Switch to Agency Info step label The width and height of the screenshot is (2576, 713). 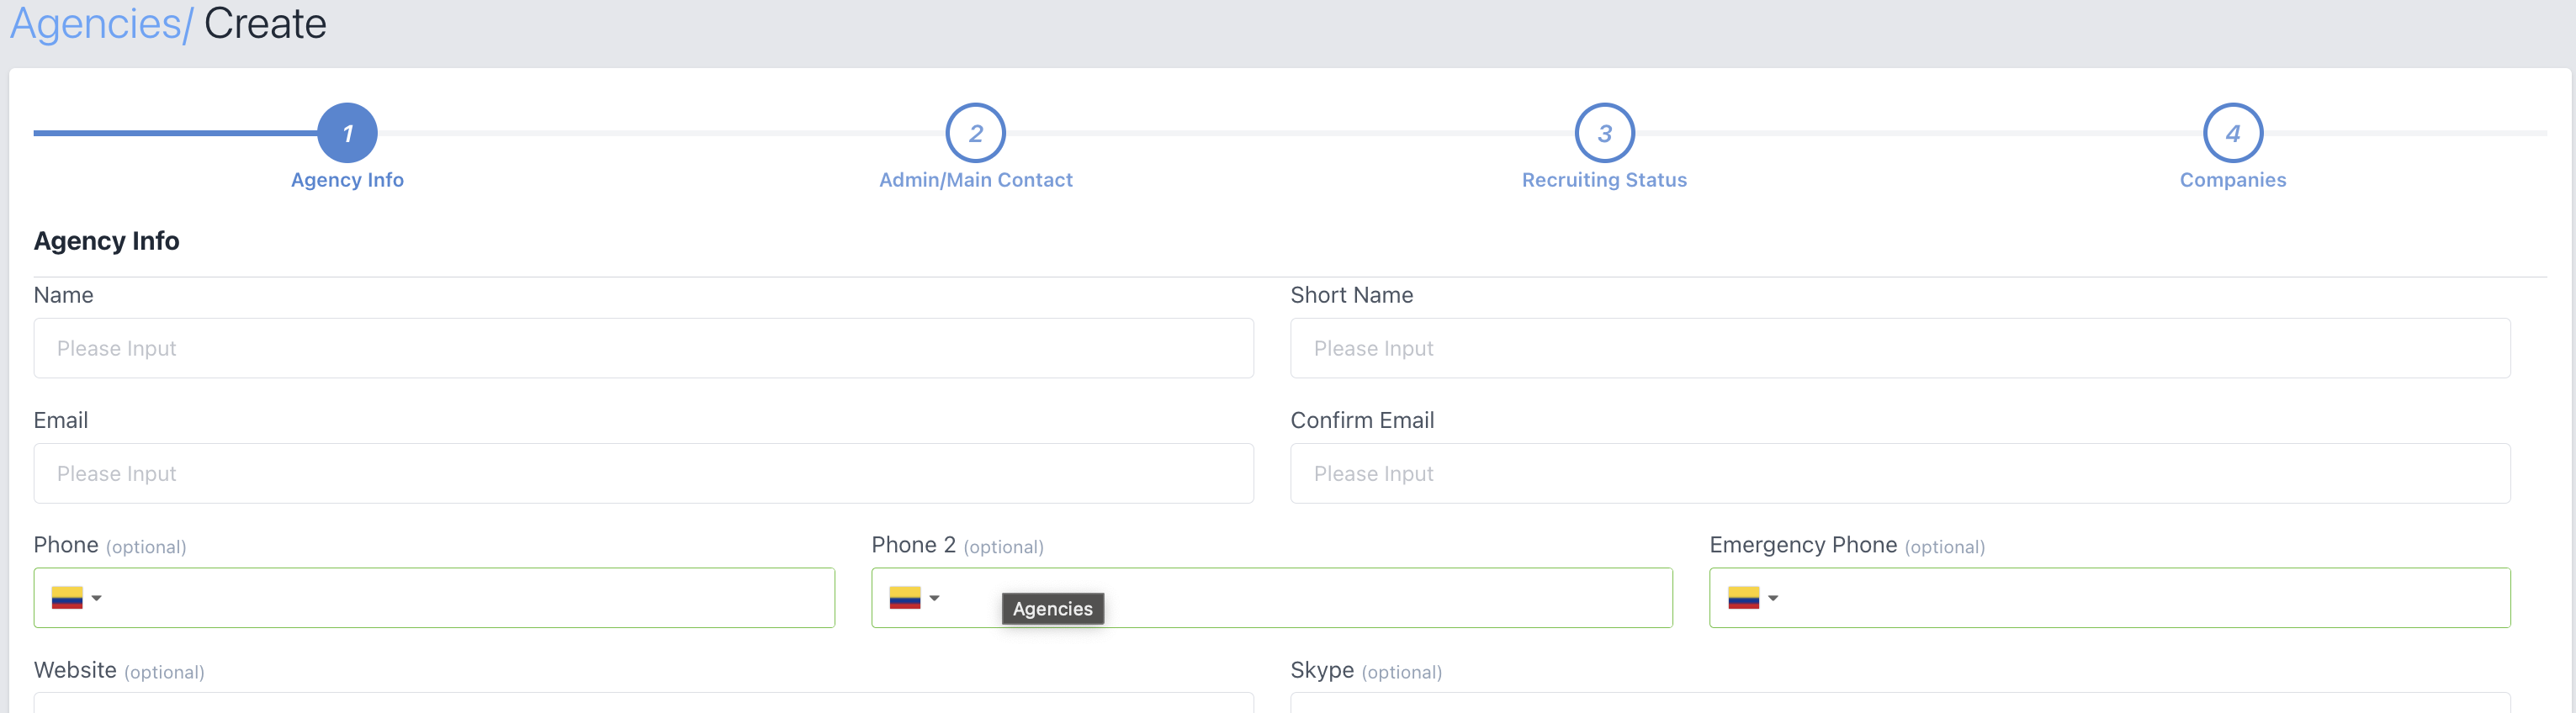point(347,180)
